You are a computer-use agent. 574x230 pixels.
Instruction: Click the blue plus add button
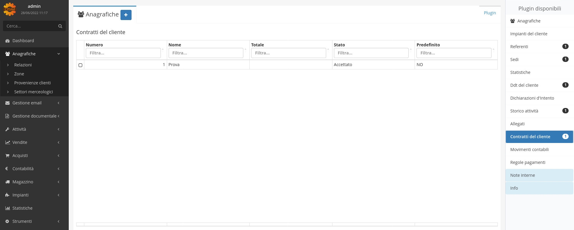point(126,15)
